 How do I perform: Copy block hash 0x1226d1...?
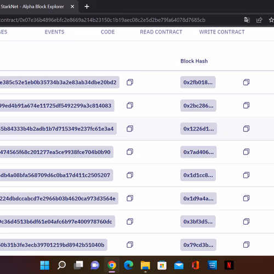coord(246,129)
